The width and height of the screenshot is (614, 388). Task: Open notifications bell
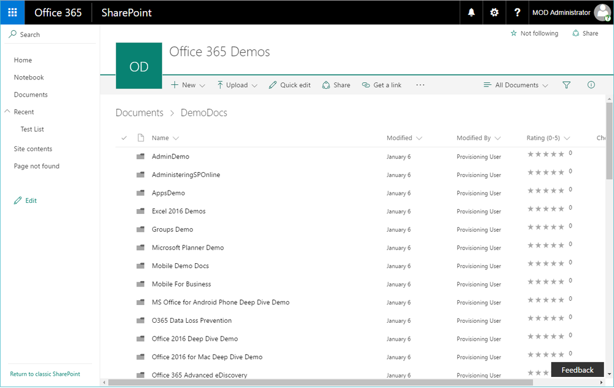[471, 12]
